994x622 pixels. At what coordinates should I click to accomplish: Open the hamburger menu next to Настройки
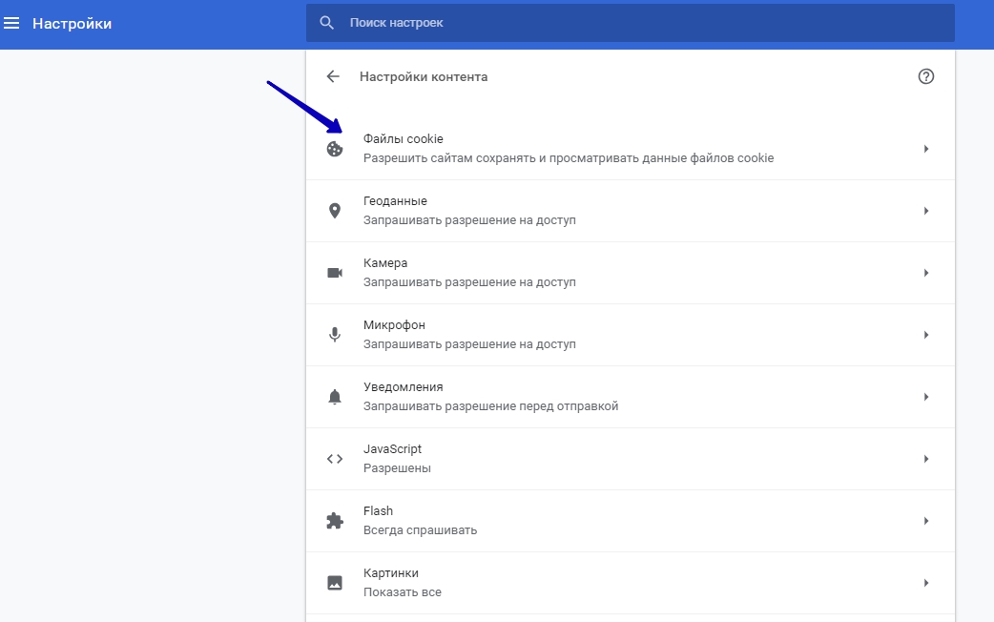coord(11,22)
